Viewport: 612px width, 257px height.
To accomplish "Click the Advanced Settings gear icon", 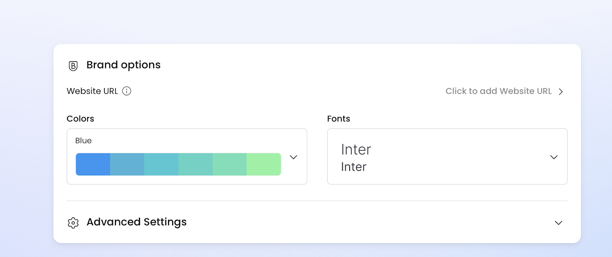I will tap(73, 223).
